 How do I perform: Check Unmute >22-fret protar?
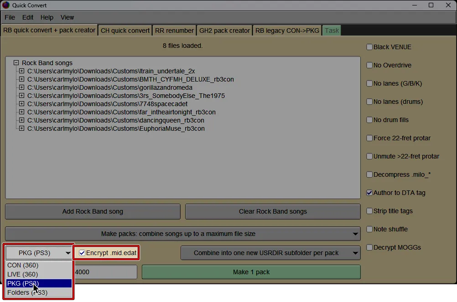pyautogui.click(x=369, y=156)
